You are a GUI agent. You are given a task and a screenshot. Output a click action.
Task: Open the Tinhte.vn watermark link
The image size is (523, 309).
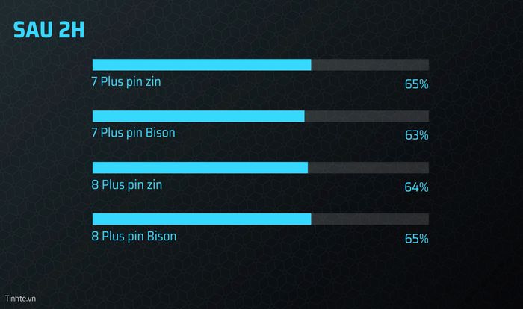pos(20,299)
